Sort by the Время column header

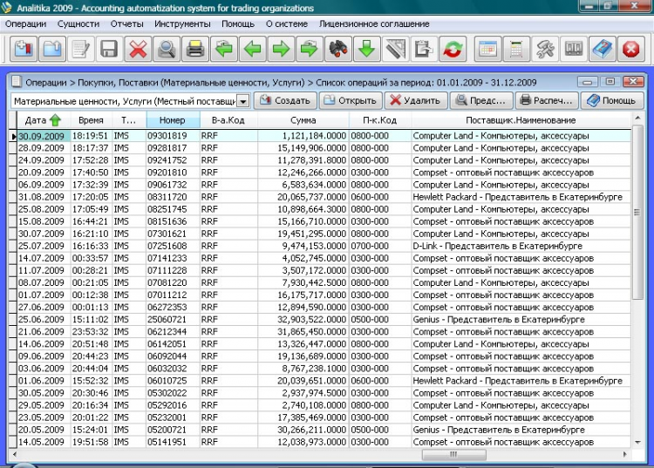91,120
